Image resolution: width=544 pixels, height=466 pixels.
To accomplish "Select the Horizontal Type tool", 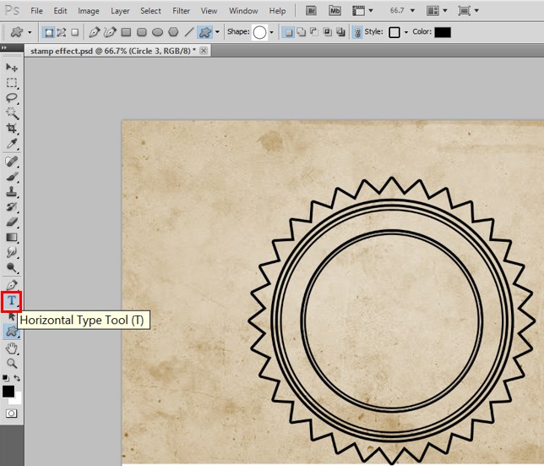I will tap(12, 300).
